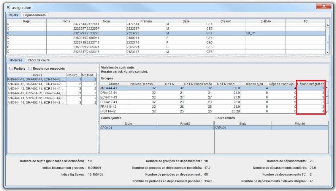Viewport: 336px width, 191px height.
Task: Select schedule ANG444-42, DRA402-44, ECR414-41
Action: click(52, 89)
